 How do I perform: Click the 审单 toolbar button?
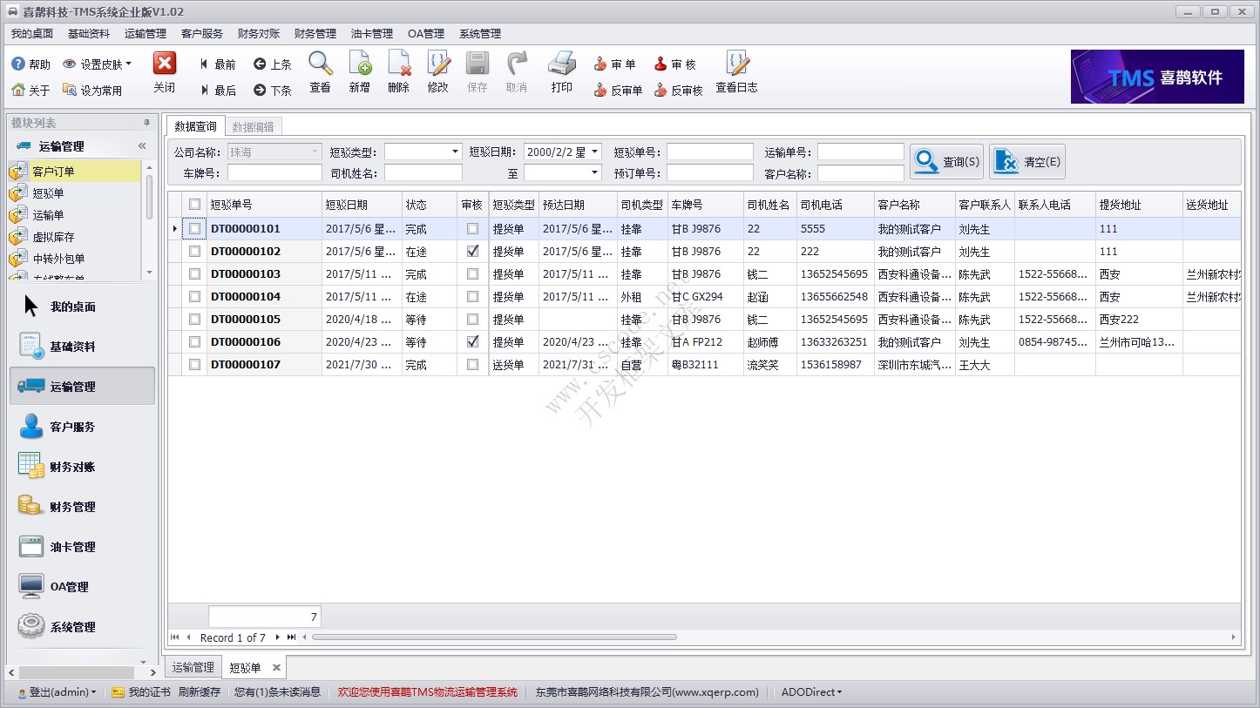(615, 64)
